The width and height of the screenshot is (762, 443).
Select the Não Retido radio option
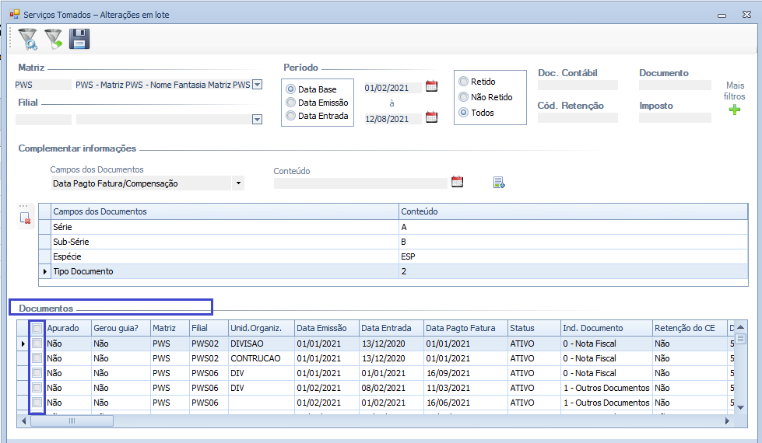pos(464,97)
